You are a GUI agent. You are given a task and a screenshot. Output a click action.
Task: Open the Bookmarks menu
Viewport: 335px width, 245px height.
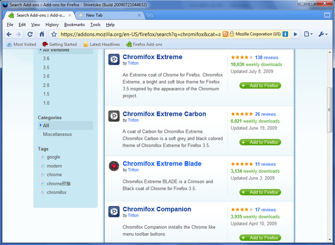click(x=74, y=25)
